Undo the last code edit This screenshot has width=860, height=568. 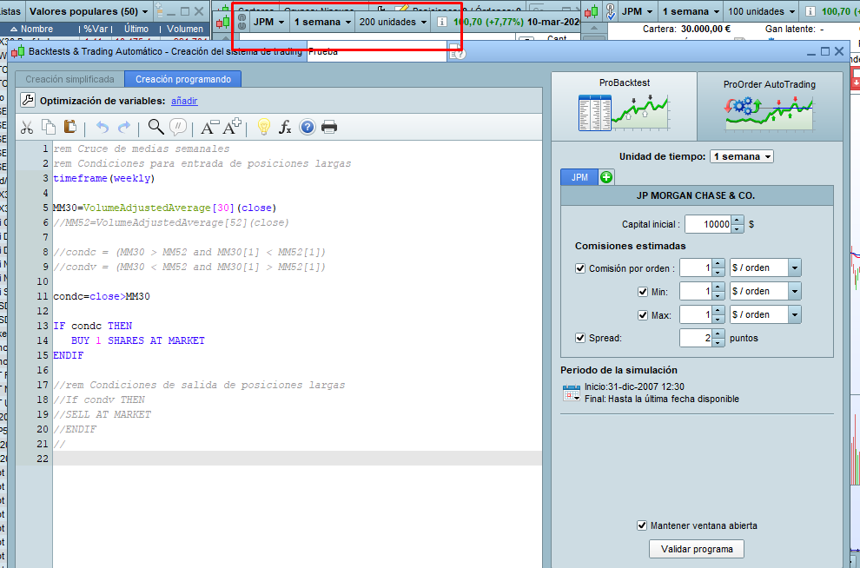click(x=103, y=128)
